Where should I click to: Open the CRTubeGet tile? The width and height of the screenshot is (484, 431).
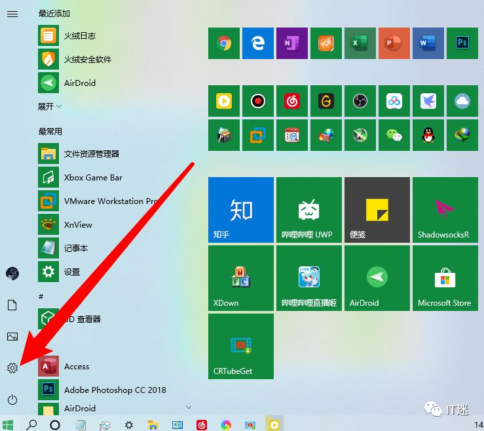click(241, 346)
